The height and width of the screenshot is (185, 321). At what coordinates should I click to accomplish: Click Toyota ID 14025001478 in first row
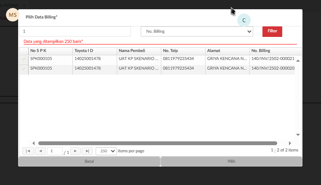coord(88,59)
